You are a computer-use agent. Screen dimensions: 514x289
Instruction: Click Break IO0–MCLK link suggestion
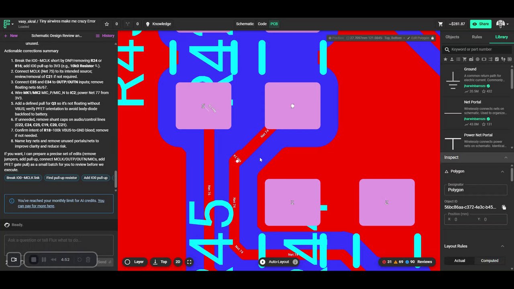(x=23, y=178)
